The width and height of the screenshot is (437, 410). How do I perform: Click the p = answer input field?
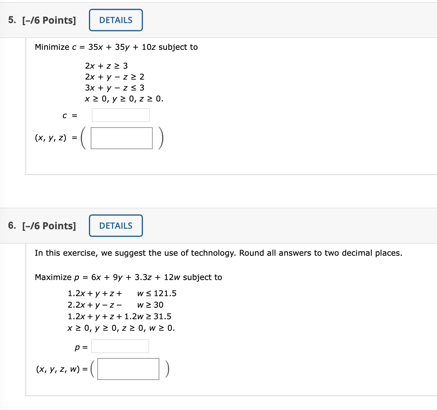click(120, 346)
